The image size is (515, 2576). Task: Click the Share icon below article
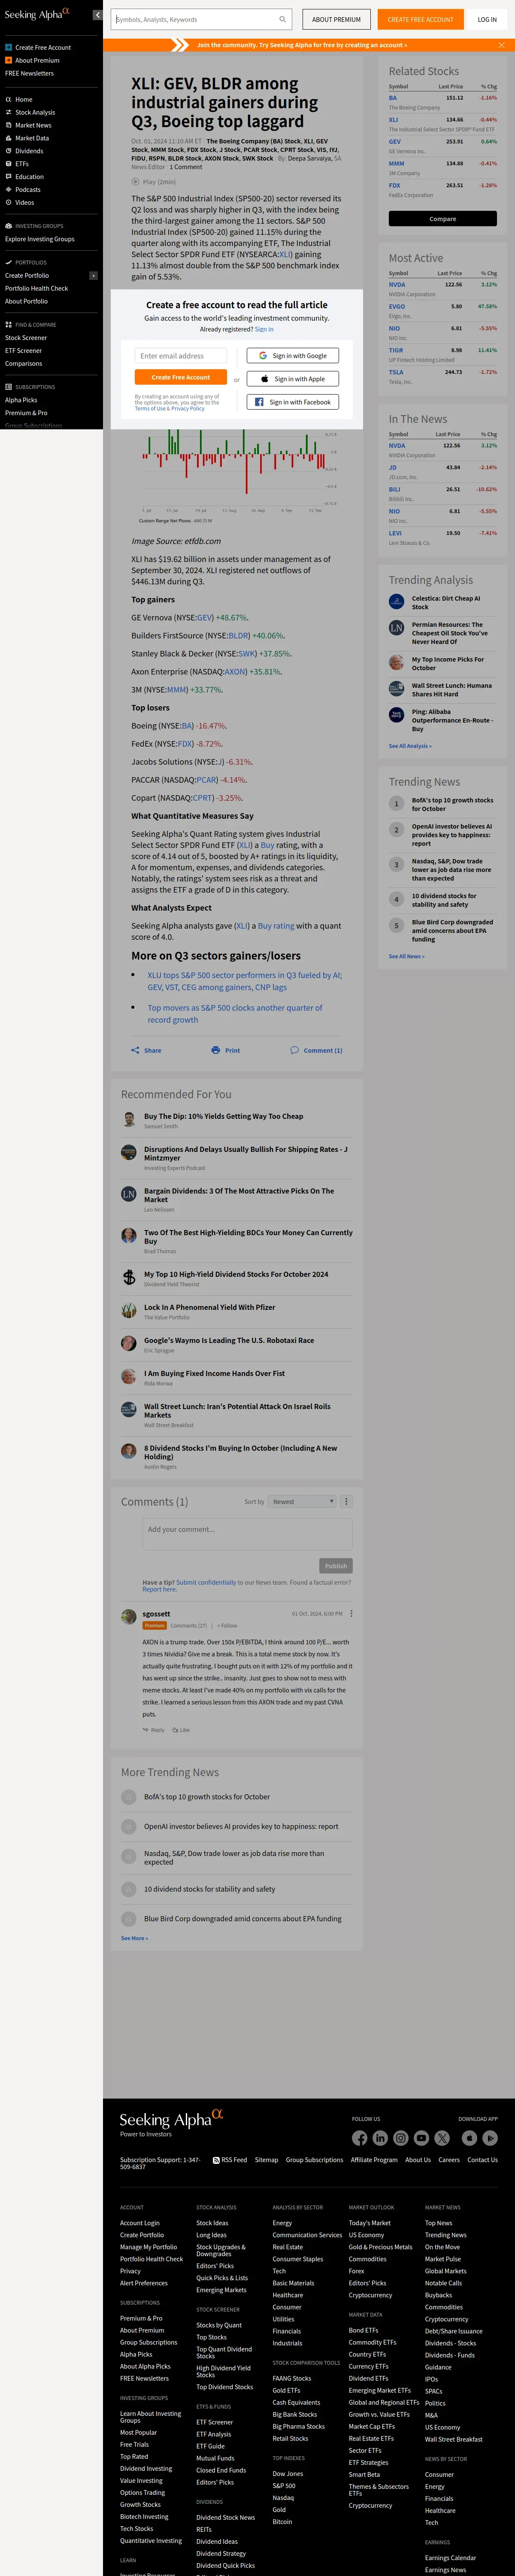(x=146, y=1050)
